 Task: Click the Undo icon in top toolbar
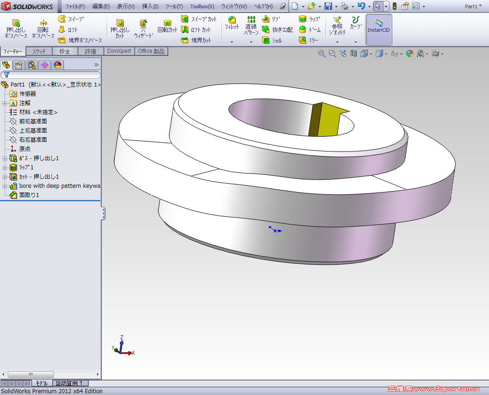(361, 6)
